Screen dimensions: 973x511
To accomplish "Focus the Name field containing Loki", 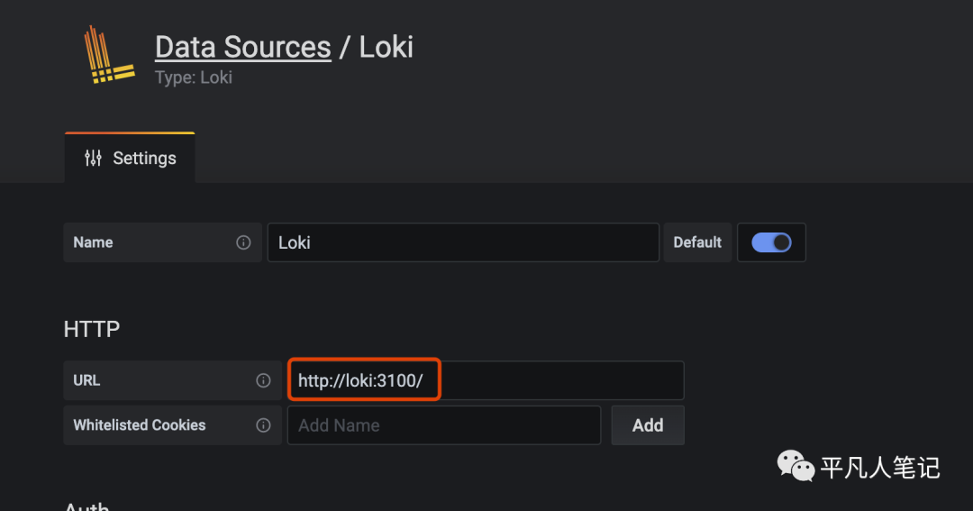I will pyautogui.click(x=463, y=242).
